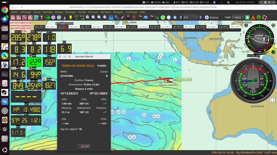277x155 pixels.
Task: Open the '6 h' time step dropdown
Action: coord(190,17)
